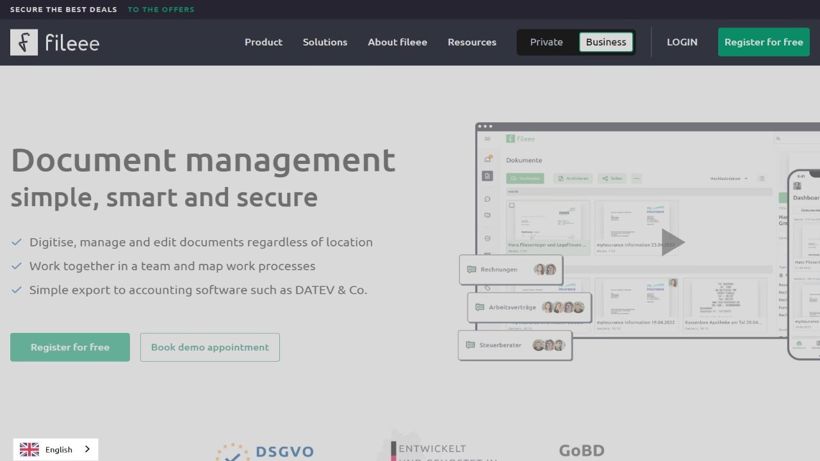This screenshot has height=461, width=820.
Task: Click 'Simple export to accounting software' text
Action: pos(198,290)
